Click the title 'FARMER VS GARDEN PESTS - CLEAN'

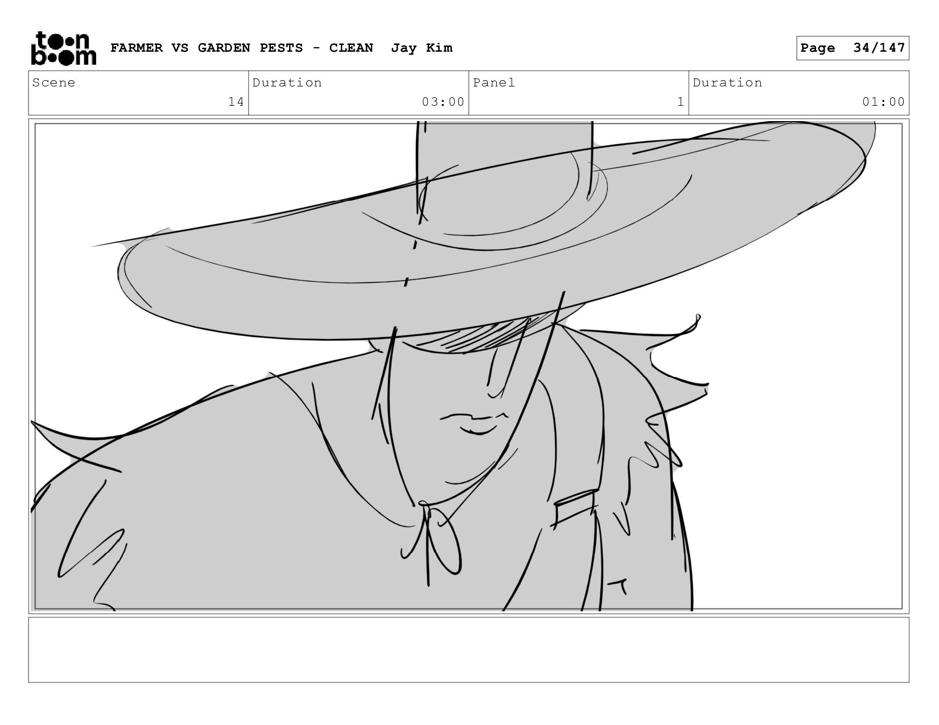(x=242, y=48)
